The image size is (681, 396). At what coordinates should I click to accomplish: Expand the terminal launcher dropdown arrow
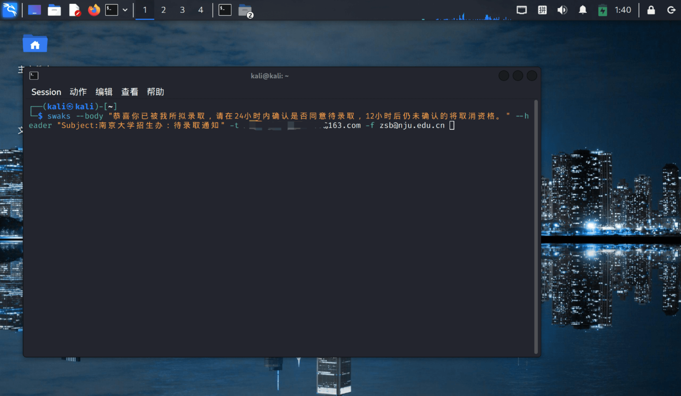pos(125,10)
